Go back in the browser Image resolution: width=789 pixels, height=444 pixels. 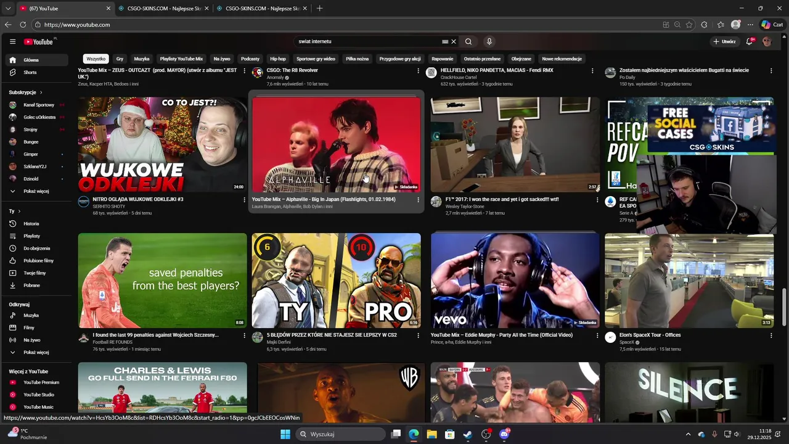click(x=8, y=25)
